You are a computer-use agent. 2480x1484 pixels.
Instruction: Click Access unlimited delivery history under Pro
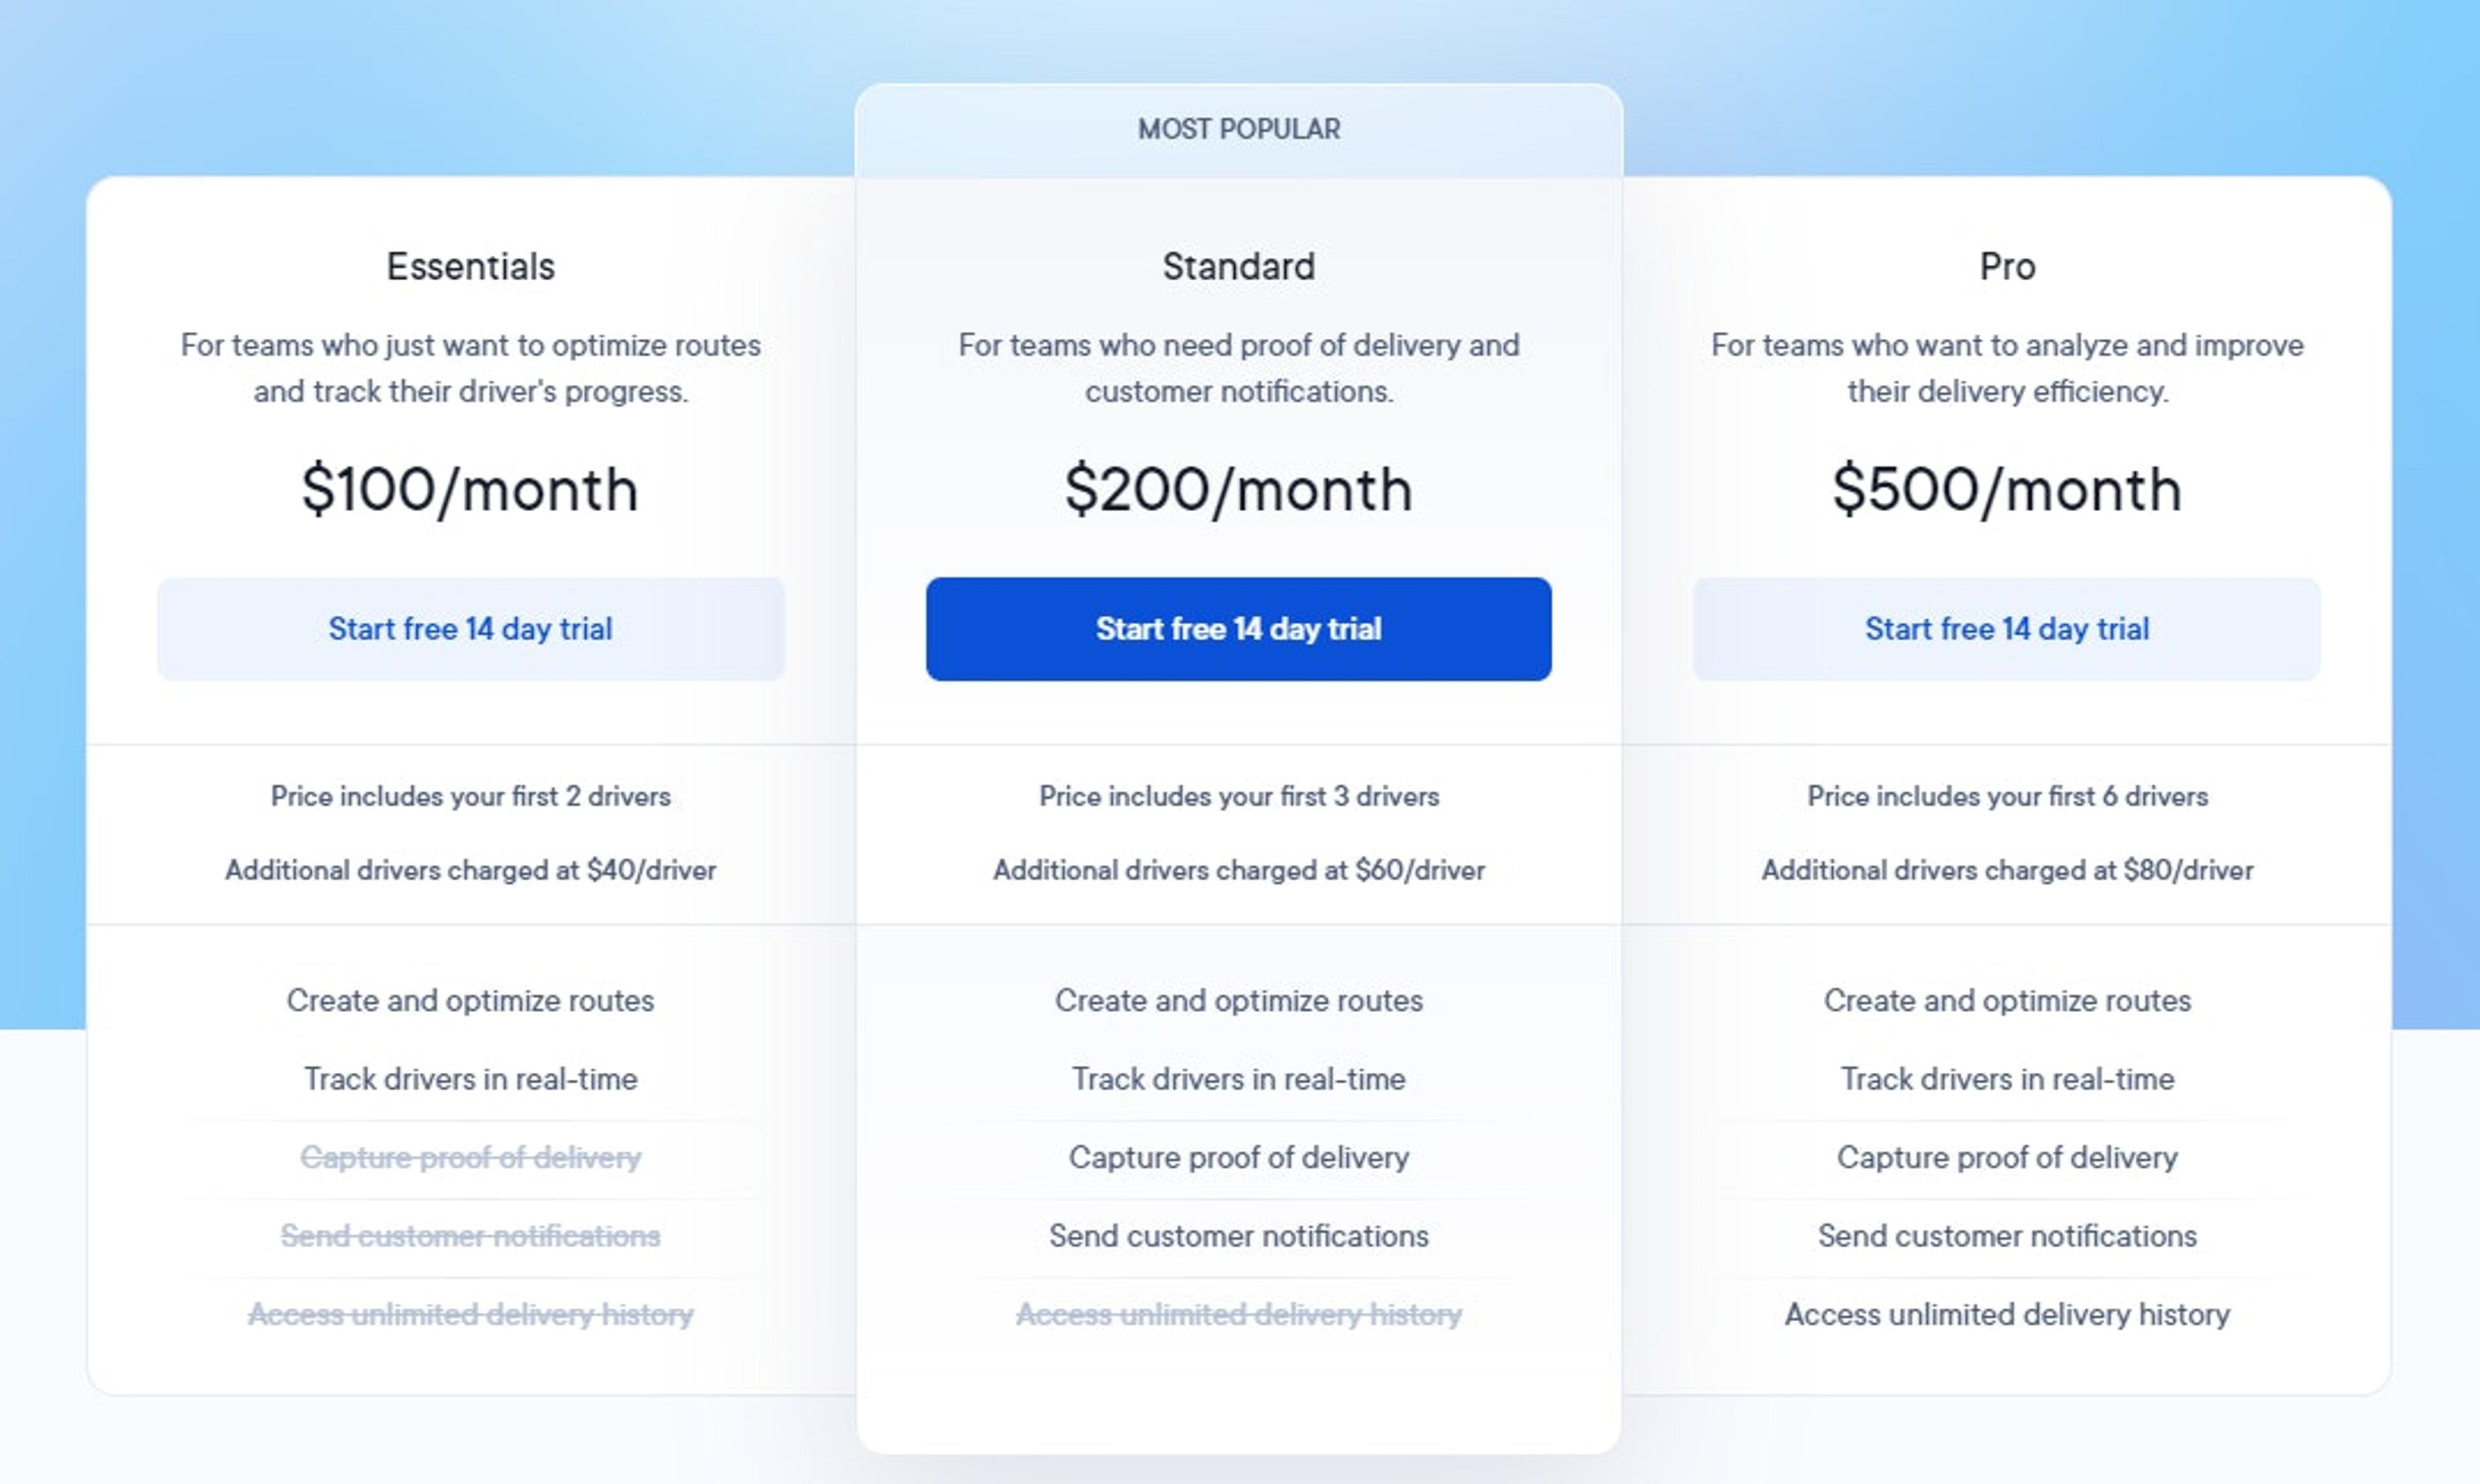(2006, 1314)
